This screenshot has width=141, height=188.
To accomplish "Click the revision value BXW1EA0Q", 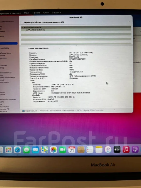I will click(74, 57).
